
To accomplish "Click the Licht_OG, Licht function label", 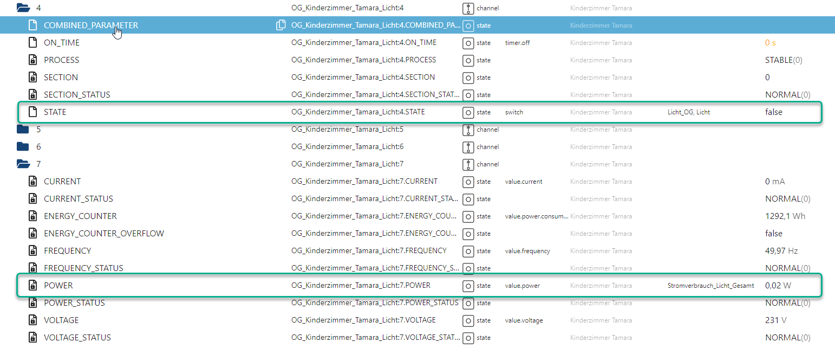I will coord(688,112).
